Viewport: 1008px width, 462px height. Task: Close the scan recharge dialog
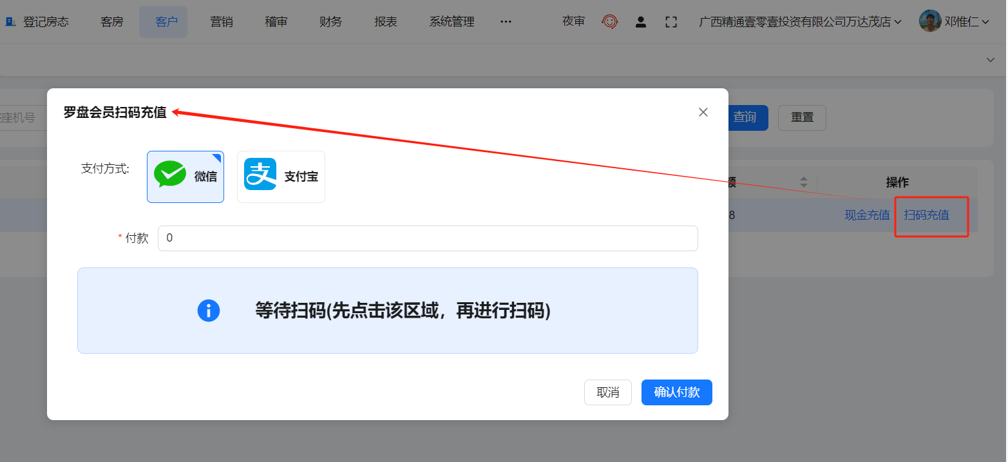[703, 112]
